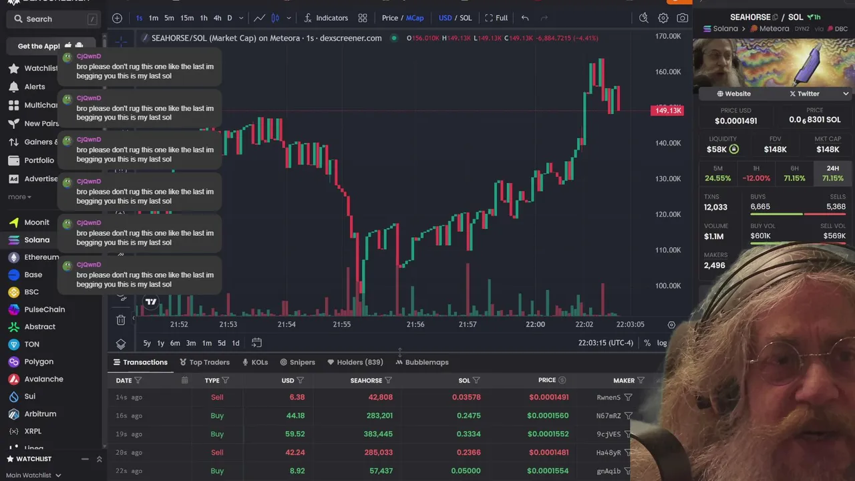Expand the timeframe dropdown chevron
The image size is (855, 481).
[x=241, y=18]
